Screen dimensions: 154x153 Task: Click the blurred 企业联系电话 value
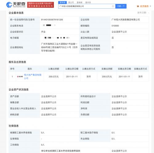pyautogui.click(x=49, y=25)
